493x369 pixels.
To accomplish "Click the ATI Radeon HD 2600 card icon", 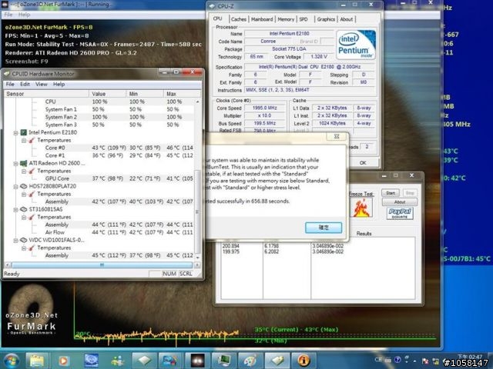I will [24, 163].
